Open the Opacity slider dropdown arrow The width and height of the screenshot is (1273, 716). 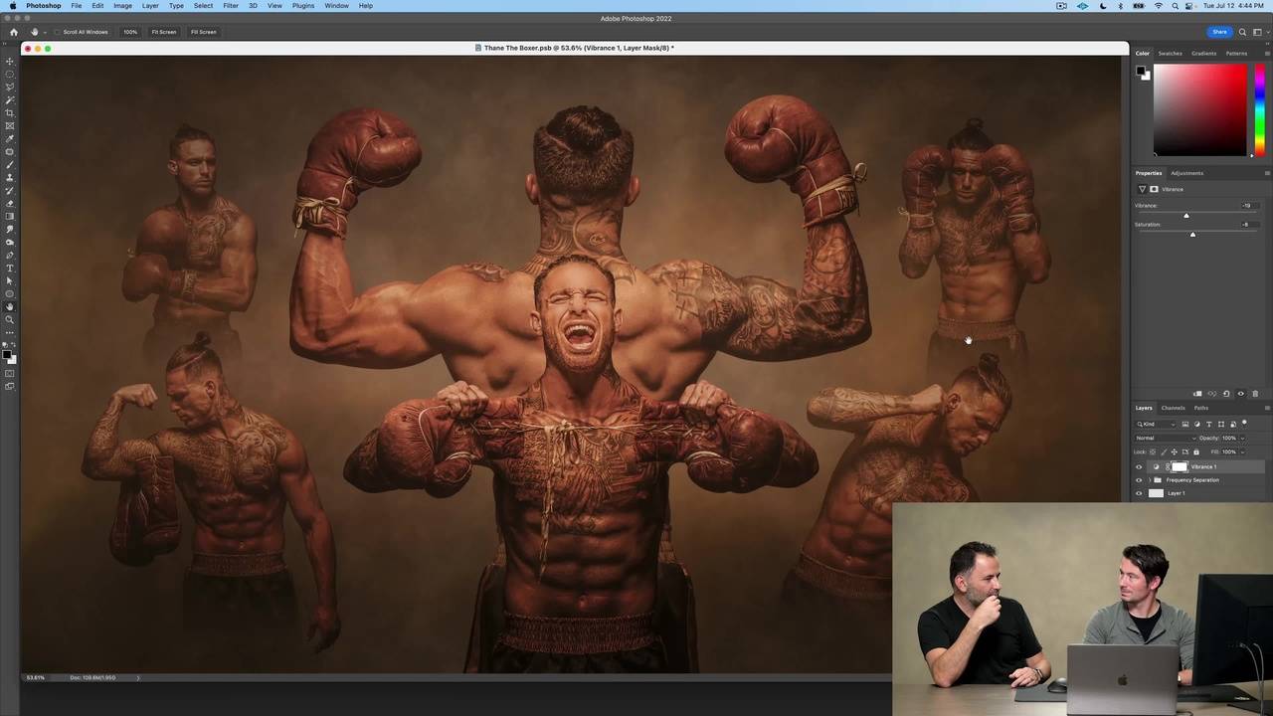[x=1242, y=439]
